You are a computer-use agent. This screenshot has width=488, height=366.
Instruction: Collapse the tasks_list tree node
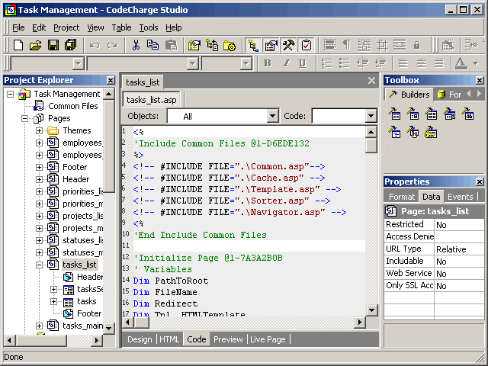39,265
